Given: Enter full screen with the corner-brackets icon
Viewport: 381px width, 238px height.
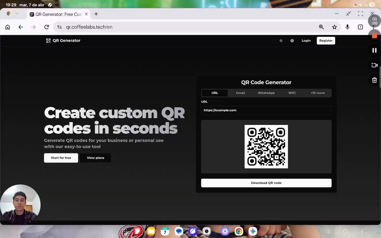Looking at the screenshot, I should 360,14.
